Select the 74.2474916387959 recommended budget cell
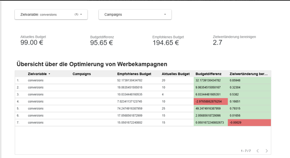Viewport: 290px width, 158px height. [x=130, y=109]
